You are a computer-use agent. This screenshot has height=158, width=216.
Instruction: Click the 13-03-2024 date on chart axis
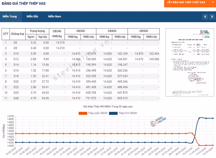point(208,151)
